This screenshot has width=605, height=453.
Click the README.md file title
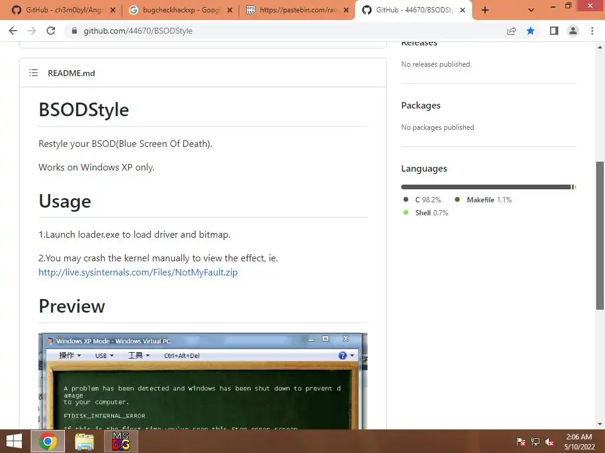point(71,73)
